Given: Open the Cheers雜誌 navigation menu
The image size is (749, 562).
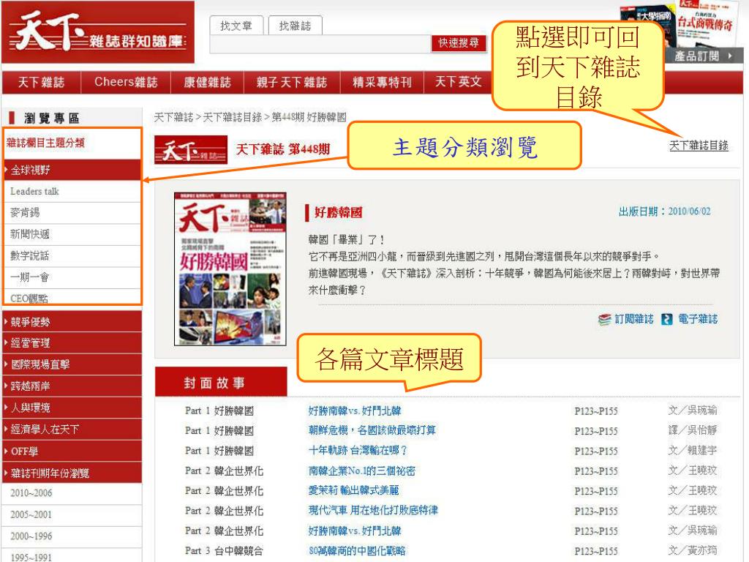Looking at the screenshot, I should (x=126, y=82).
